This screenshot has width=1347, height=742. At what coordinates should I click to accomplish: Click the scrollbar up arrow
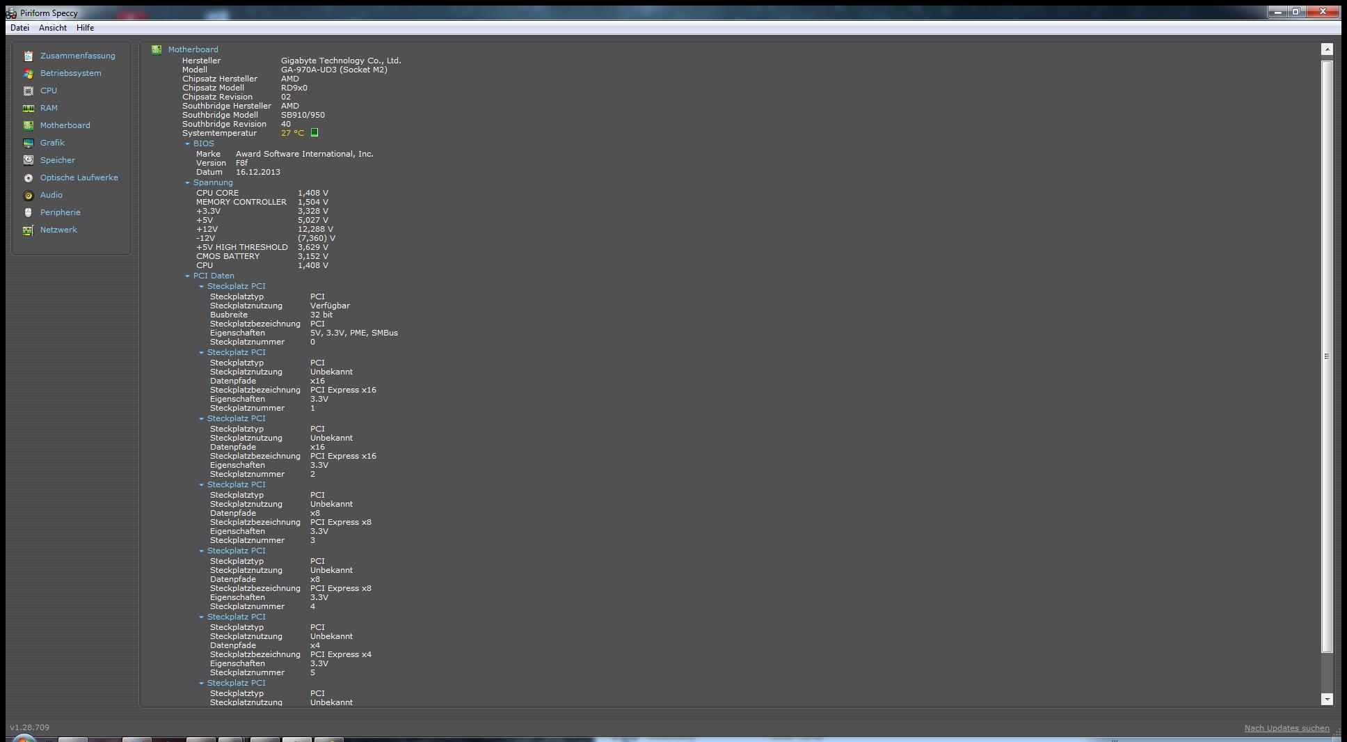[x=1327, y=49]
